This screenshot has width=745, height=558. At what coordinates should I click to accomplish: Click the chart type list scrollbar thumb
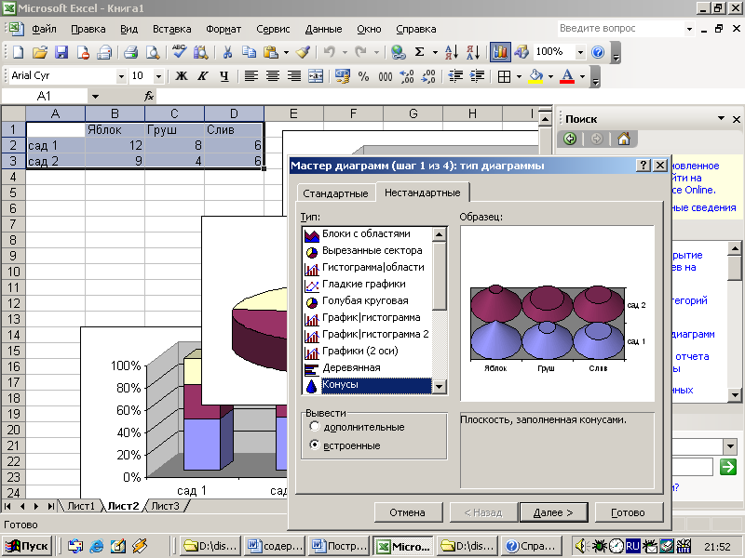coord(439,276)
